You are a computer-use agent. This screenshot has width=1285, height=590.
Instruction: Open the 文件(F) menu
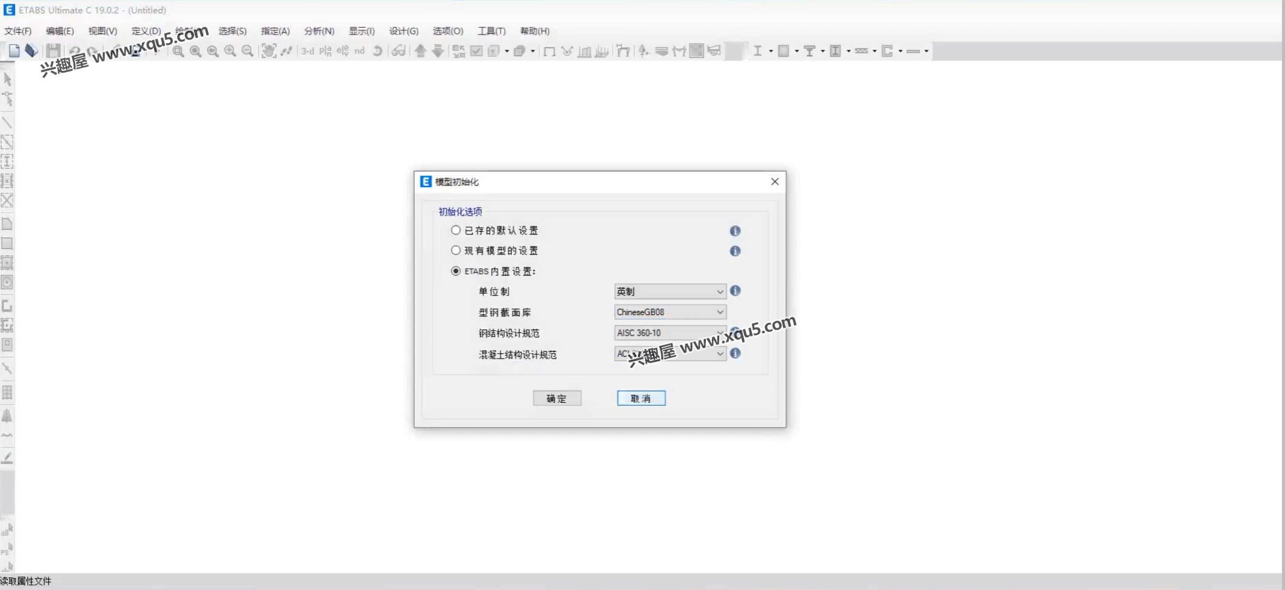pyautogui.click(x=18, y=31)
